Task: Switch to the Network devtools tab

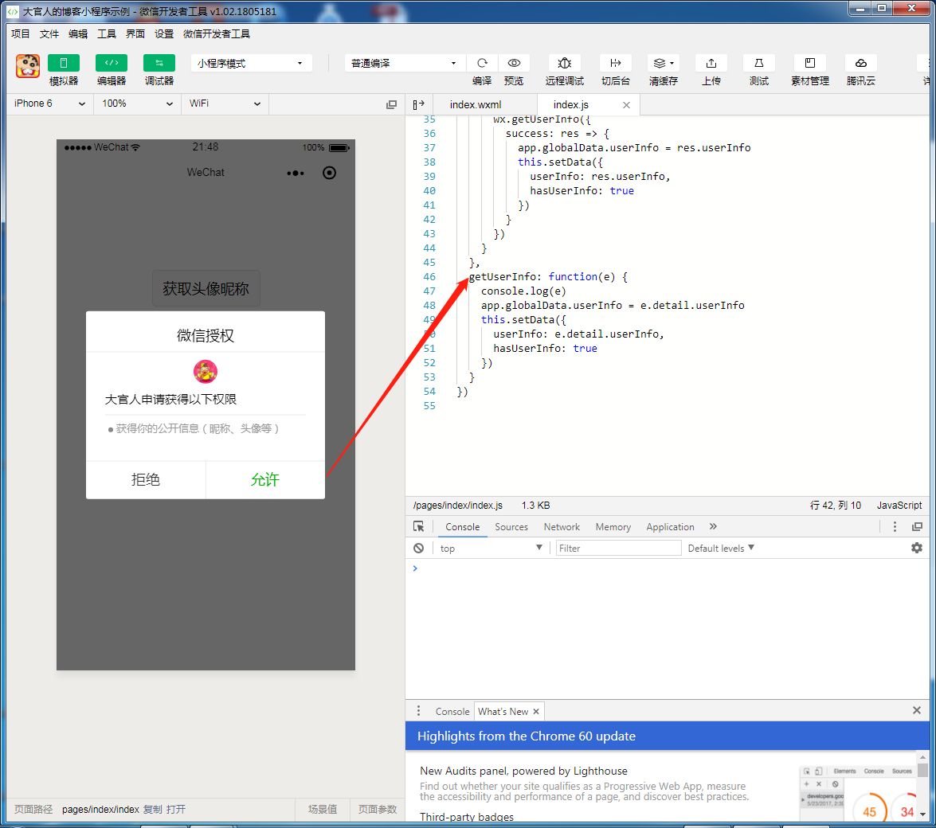Action: click(561, 527)
